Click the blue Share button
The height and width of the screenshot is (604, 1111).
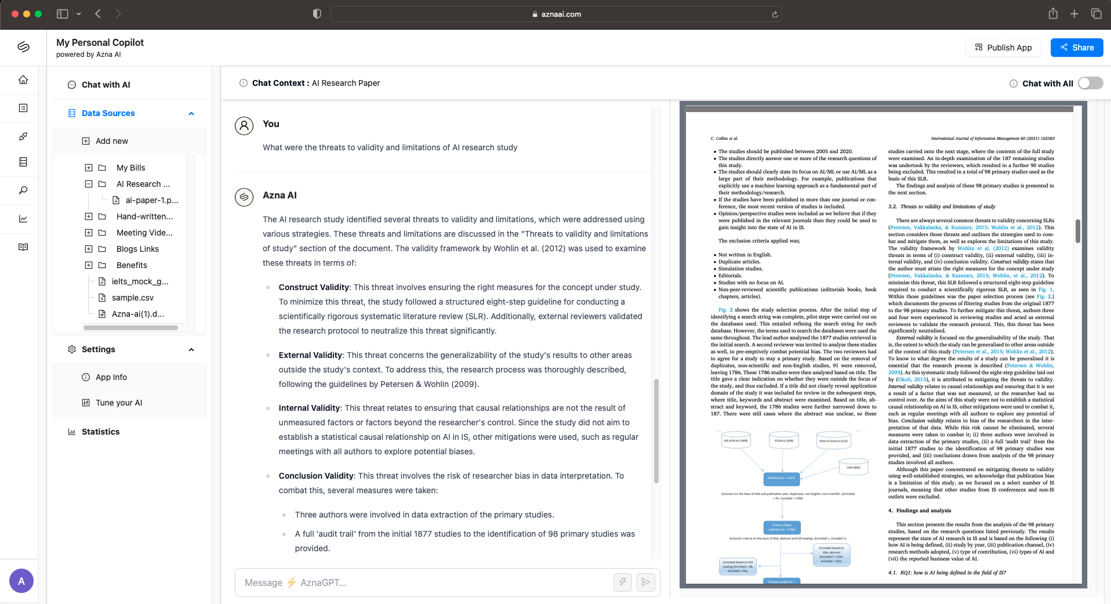click(1076, 48)
